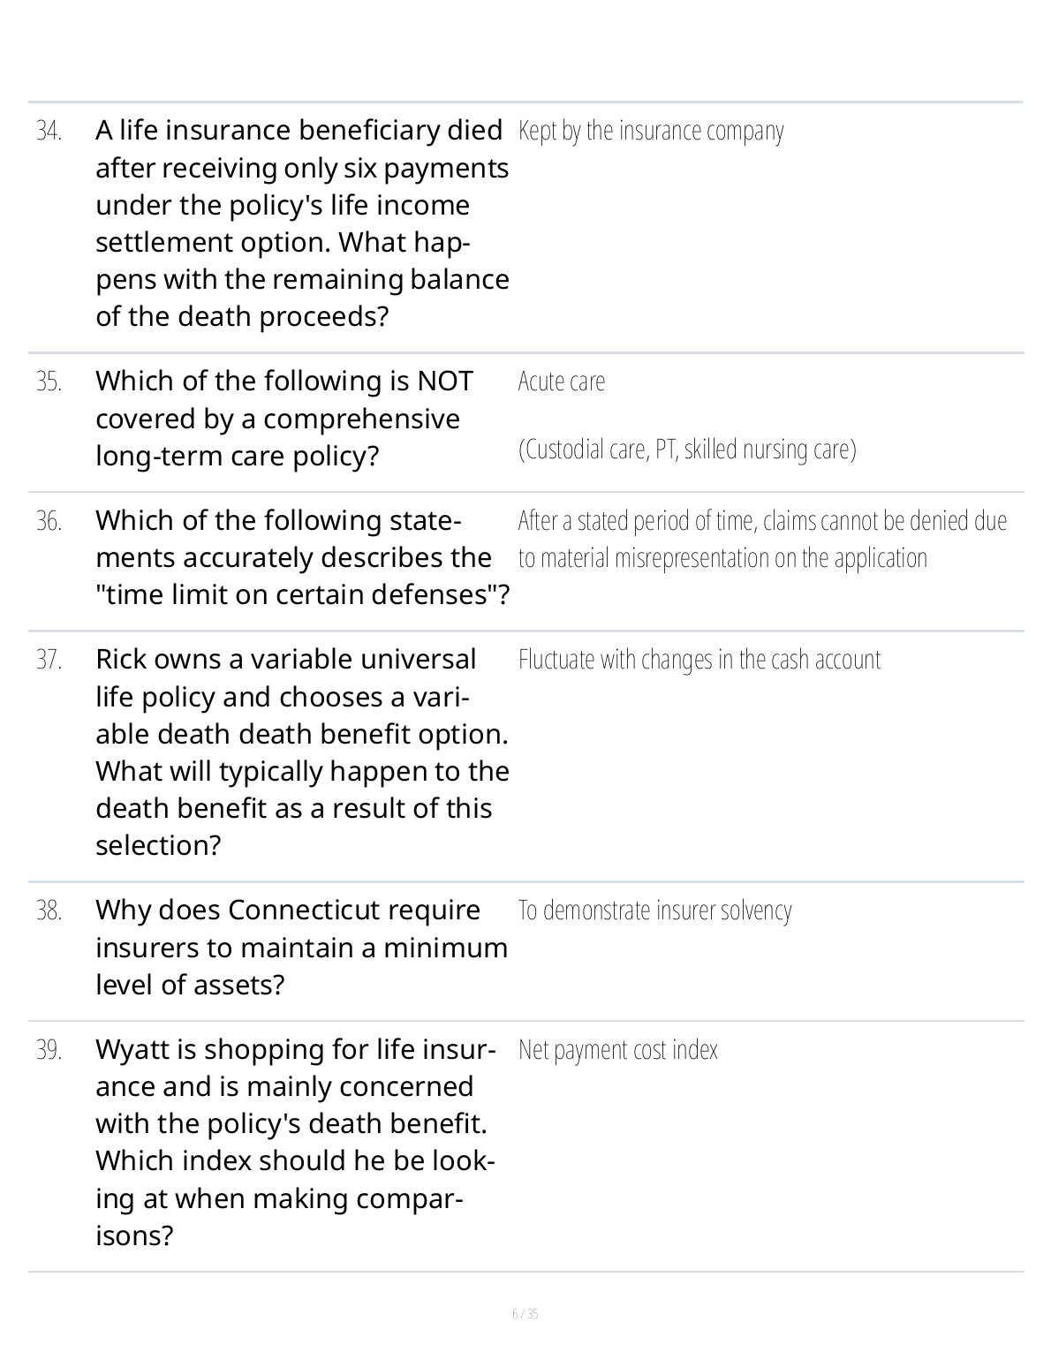Select 'Fluctuate with changes in the cash account'
Viewport: 1051px width, 1360px height.
(x=699, y=660)
